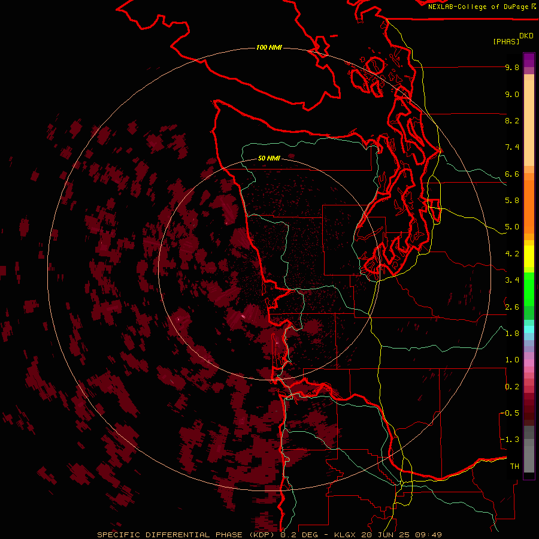Viewport: 539px width, 539px height.
Task: Pick the -1.3 value on the scale
Action: (x=510, y=440)
